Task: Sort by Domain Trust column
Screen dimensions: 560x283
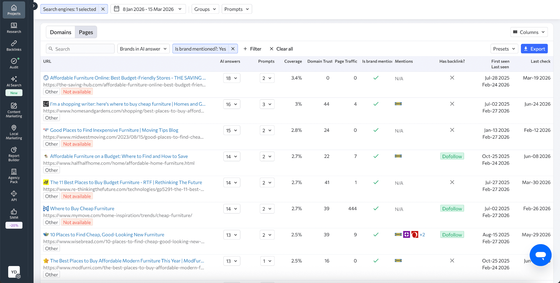Action: (x=320, y=61)
